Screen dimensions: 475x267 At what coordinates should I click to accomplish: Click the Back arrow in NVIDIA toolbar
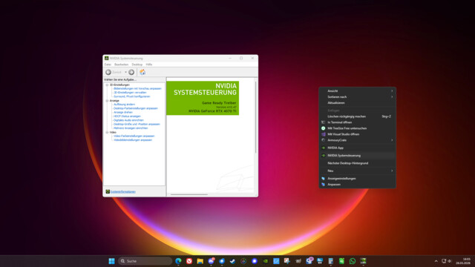pyautogui.click(x=108, y=72)
